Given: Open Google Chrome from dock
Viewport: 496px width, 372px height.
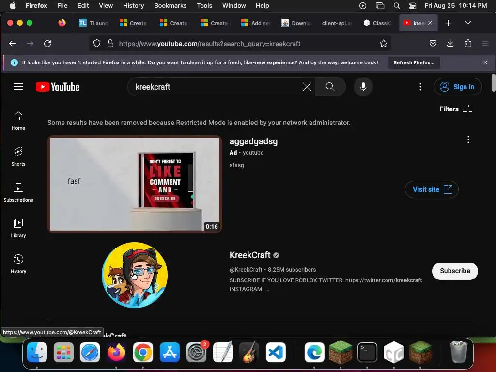Looking at the screenshot, I should point(143,353).
